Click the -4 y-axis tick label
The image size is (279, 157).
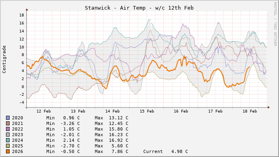22,103
